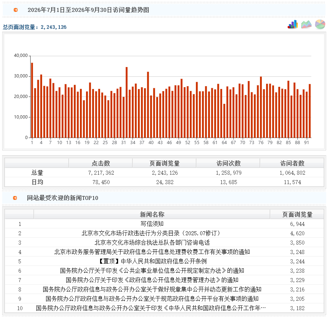Screen dimensions: 328x317
Task: Select total visits value 1,258,979
Action: click(229, 173)
